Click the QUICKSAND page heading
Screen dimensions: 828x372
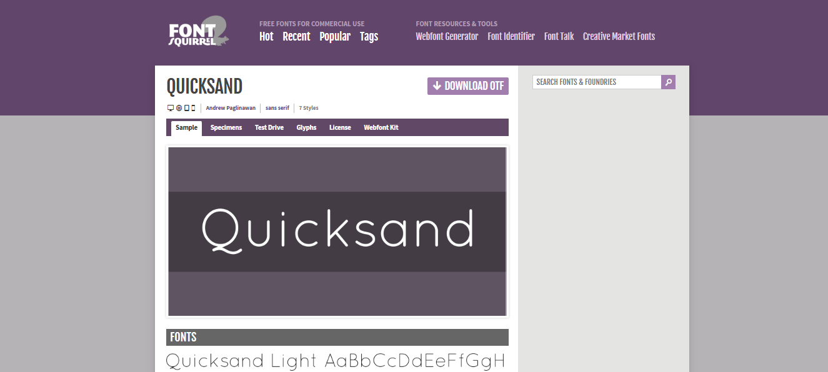[204, 87]
